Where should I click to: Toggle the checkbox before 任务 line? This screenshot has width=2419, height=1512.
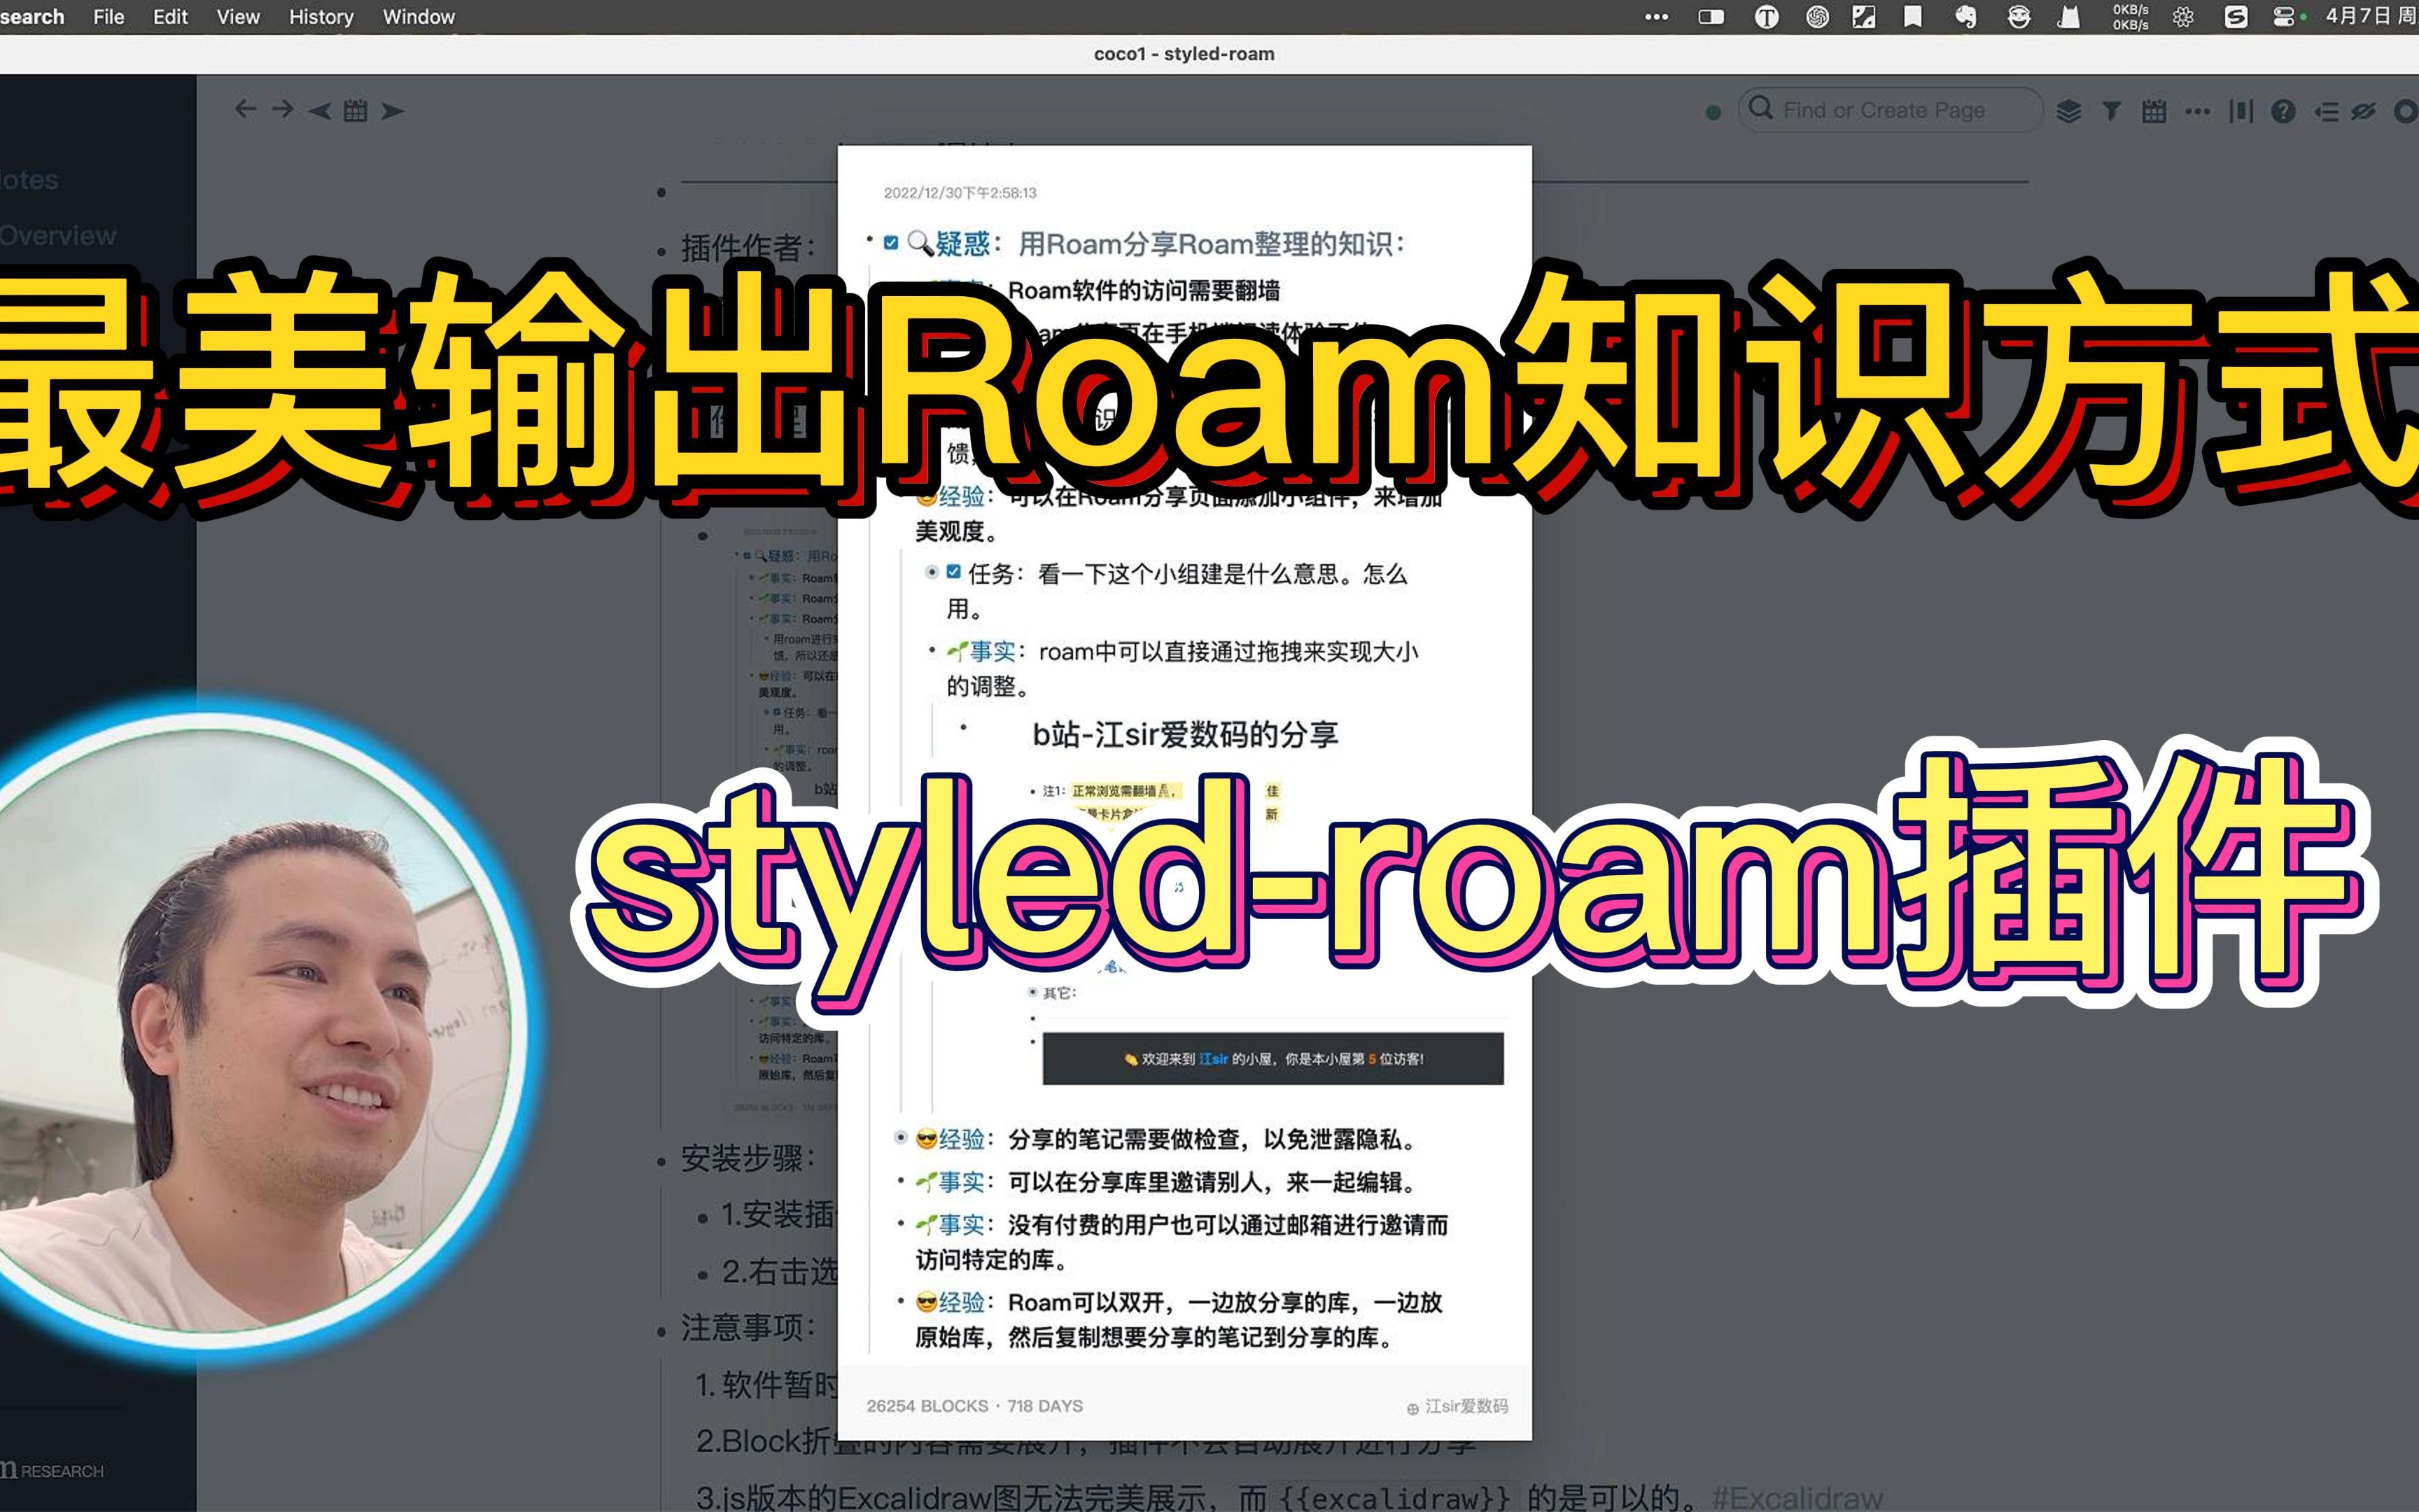tap(953, 572)
